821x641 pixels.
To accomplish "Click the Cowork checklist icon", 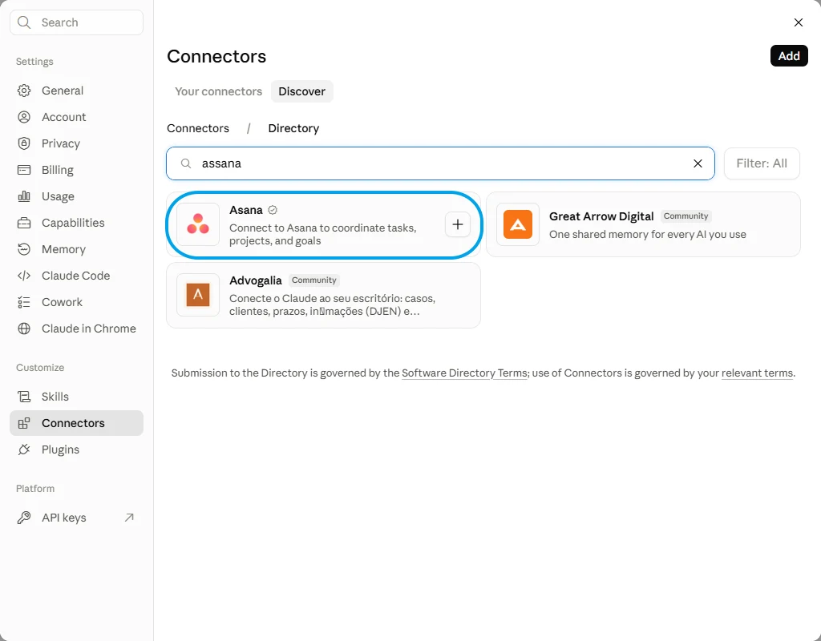I will click(24, 302).
